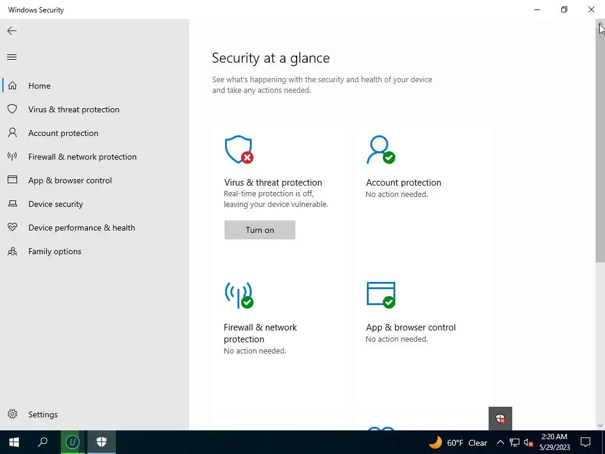Click Windows Security shield taskbar icon
Image resolution: width=605 pixels, height=454 pixels.
coord(102,442)
